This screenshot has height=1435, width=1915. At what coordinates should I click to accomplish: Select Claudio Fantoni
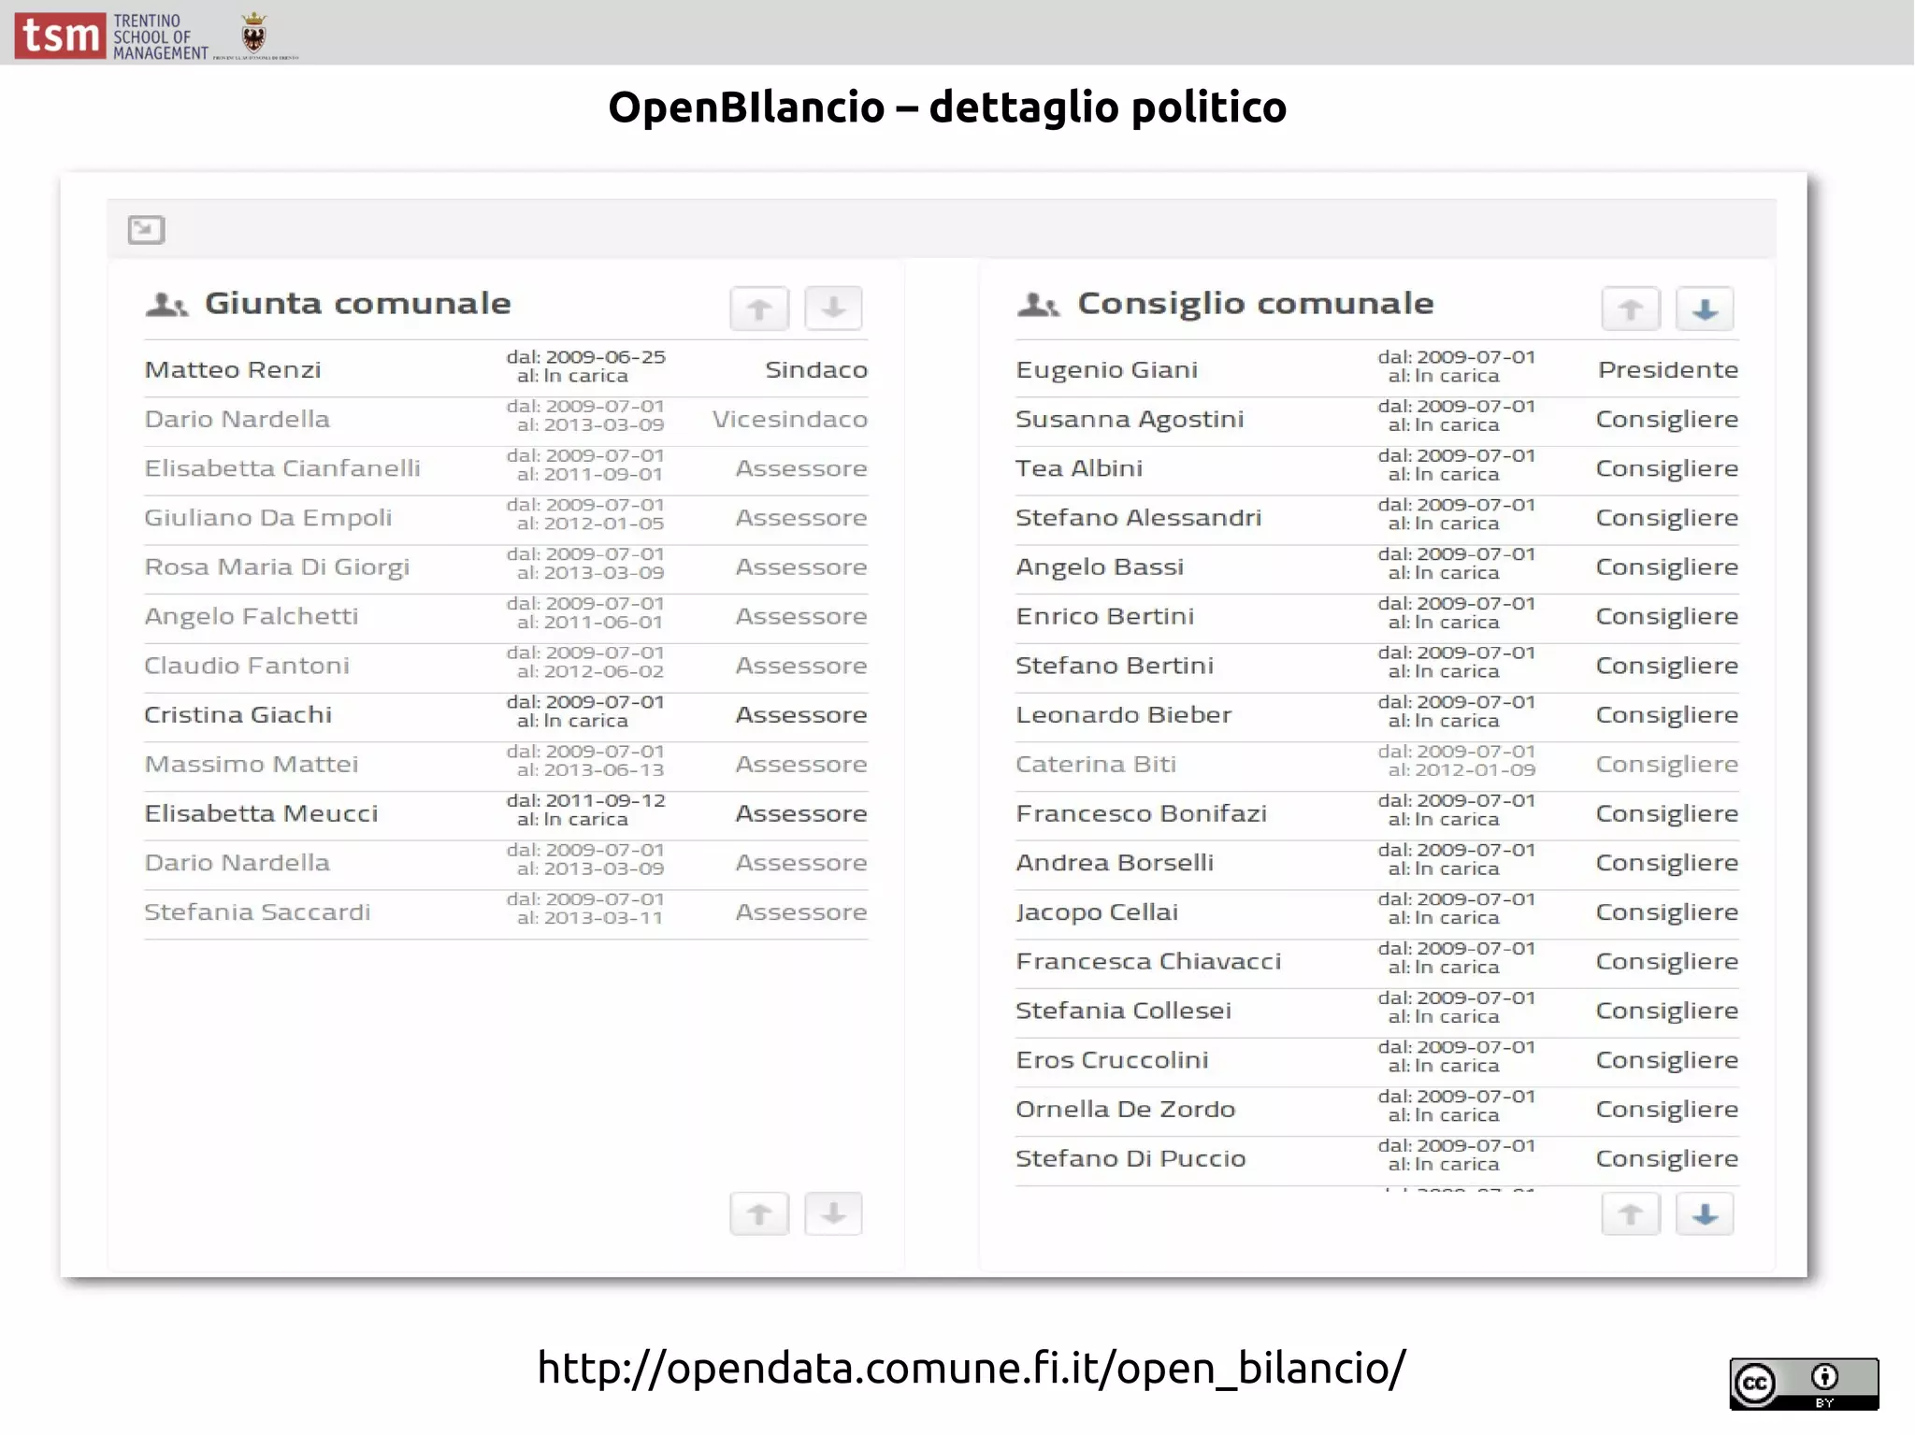247,666
